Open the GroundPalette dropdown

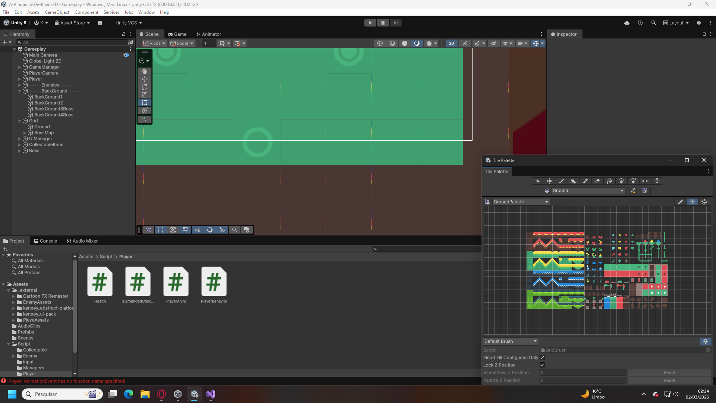pyautogui.click(x=521, y=202)
